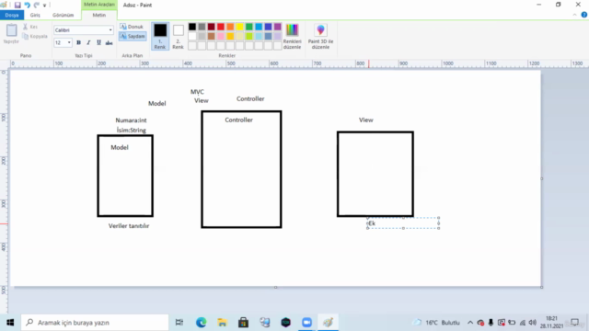
Task: Click the right edge canvas resize handle
Action: tap(542, 178)
